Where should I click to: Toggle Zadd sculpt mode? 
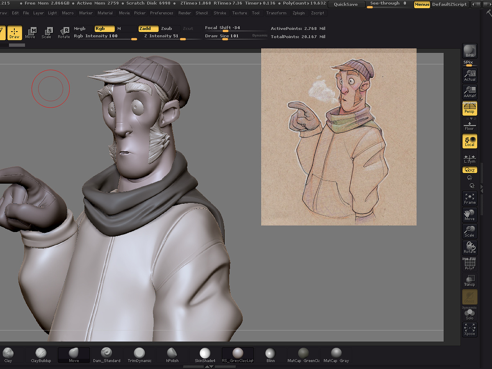coord(149,29)
